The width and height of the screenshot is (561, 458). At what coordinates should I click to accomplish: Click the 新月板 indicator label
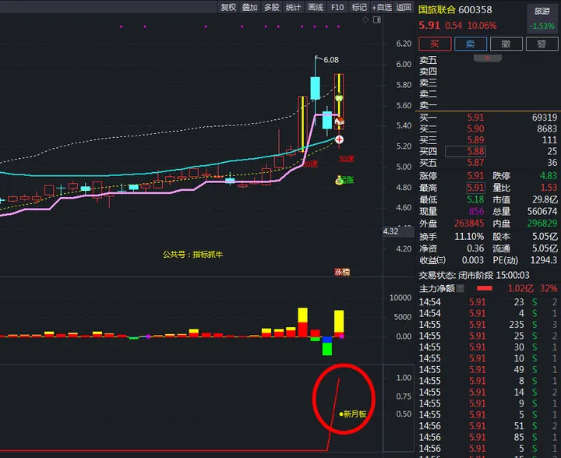click(x=355, y=414)
